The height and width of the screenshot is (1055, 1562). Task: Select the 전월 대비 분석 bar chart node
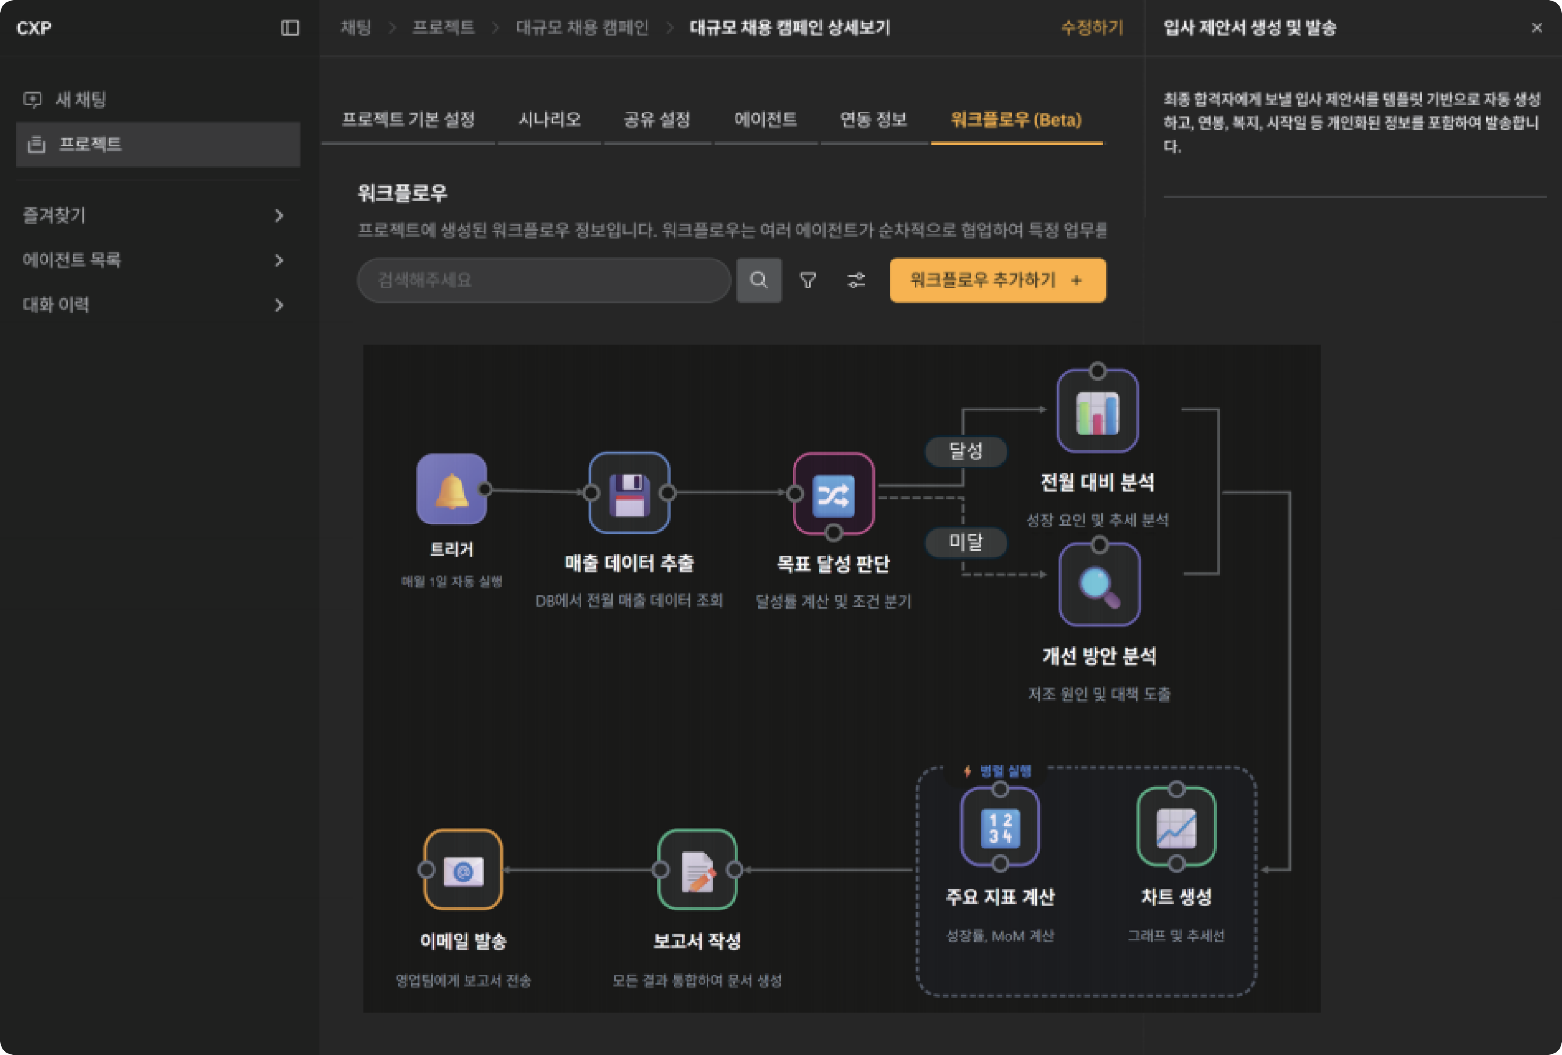[1098, 410]
